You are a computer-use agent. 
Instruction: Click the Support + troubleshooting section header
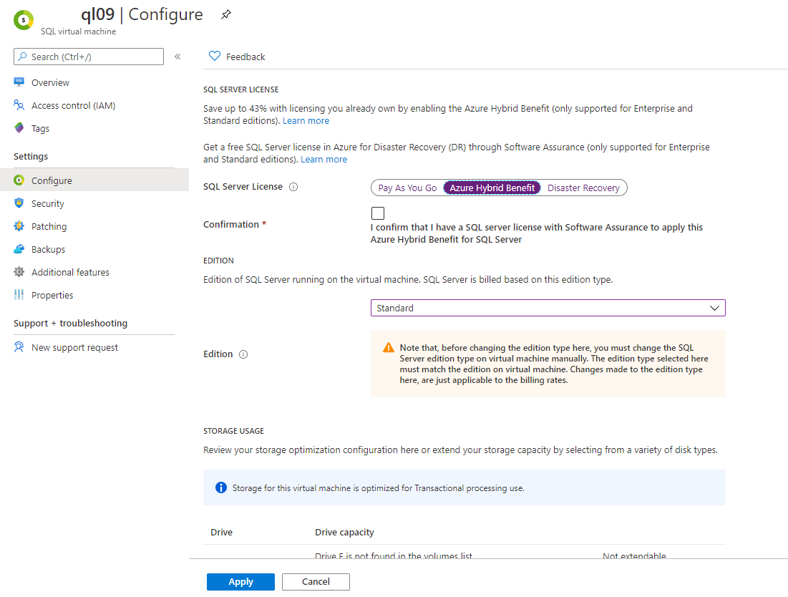[x=70, y=323]
